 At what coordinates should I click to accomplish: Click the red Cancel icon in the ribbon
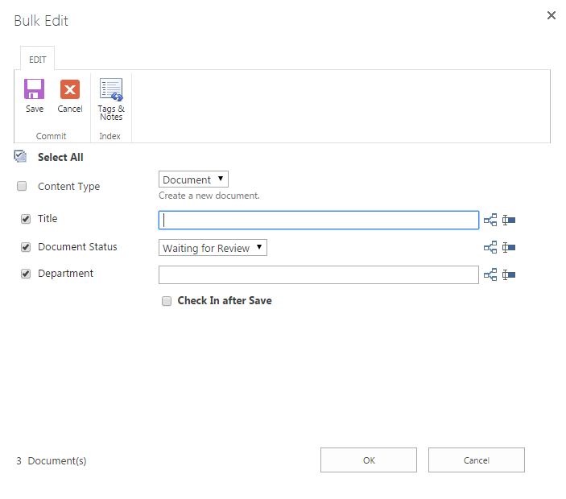click(x=70, y=89)
